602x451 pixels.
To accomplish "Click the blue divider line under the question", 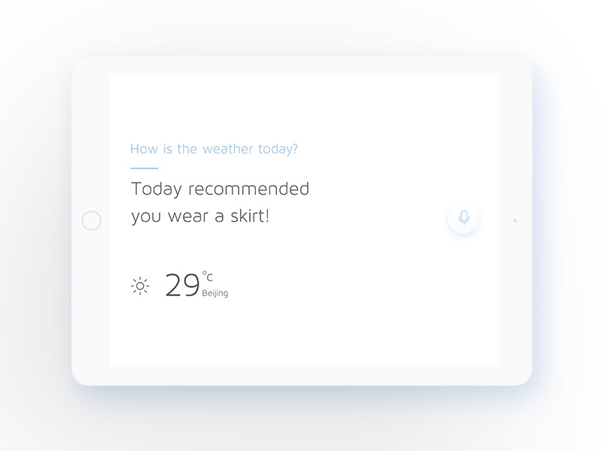I will (144, 168).
